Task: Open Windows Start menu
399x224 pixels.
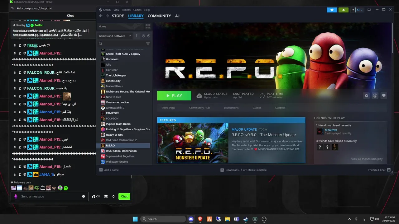Action: [x=135, y=219]
